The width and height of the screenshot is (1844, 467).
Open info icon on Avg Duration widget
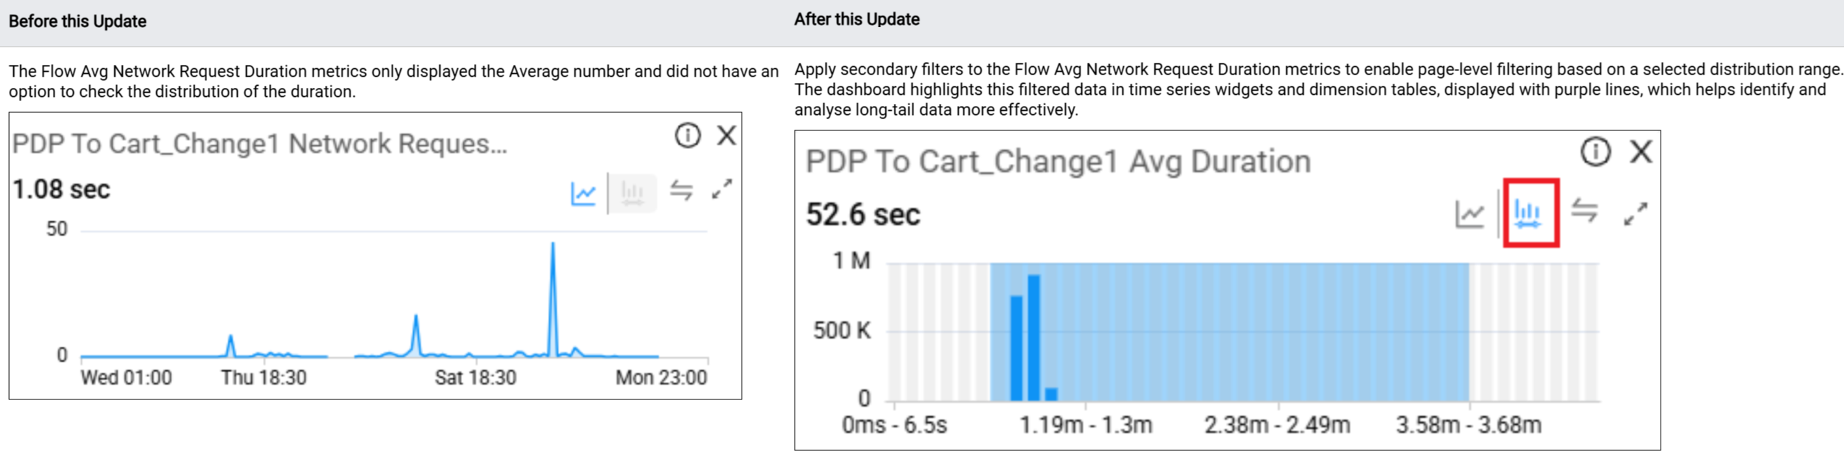coord(1595,152)
